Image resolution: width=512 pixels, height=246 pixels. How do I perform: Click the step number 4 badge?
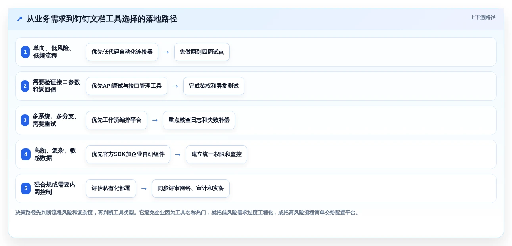26,154
